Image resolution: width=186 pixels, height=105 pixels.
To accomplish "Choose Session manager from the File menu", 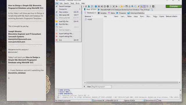I will coord(68,6).
